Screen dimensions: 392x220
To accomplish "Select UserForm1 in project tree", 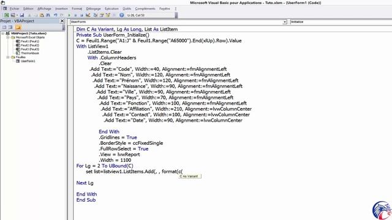I will (28, 61).
